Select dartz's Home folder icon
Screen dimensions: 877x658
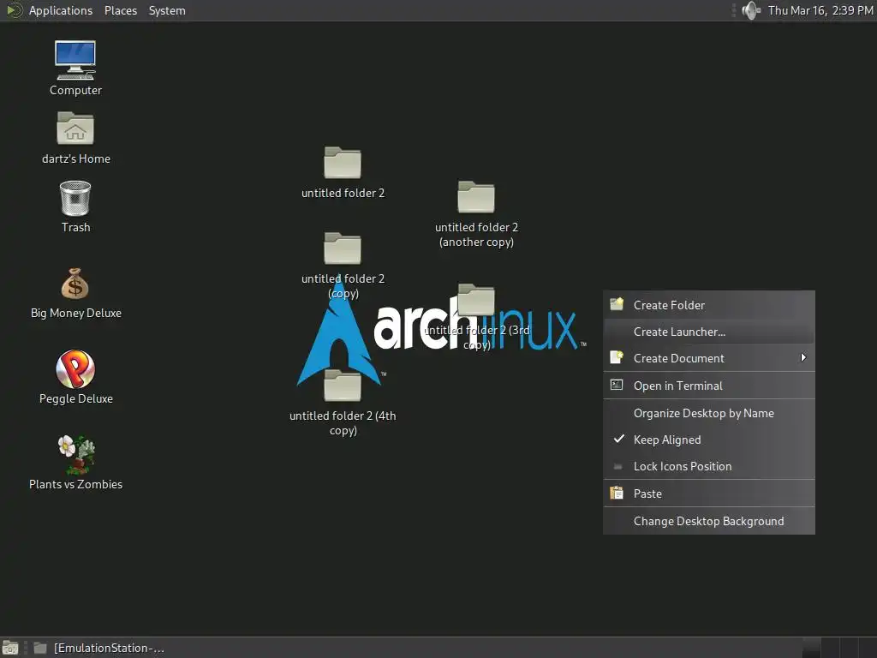[75, 129]
